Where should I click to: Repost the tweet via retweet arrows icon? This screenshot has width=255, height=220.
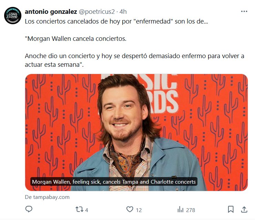click(x=79, y=209)
